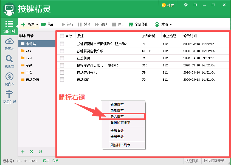This screenshot has width=231, height=165.
Task: Check the 红蓝精灵 row checkbox
Action: [x=62, y=58]
